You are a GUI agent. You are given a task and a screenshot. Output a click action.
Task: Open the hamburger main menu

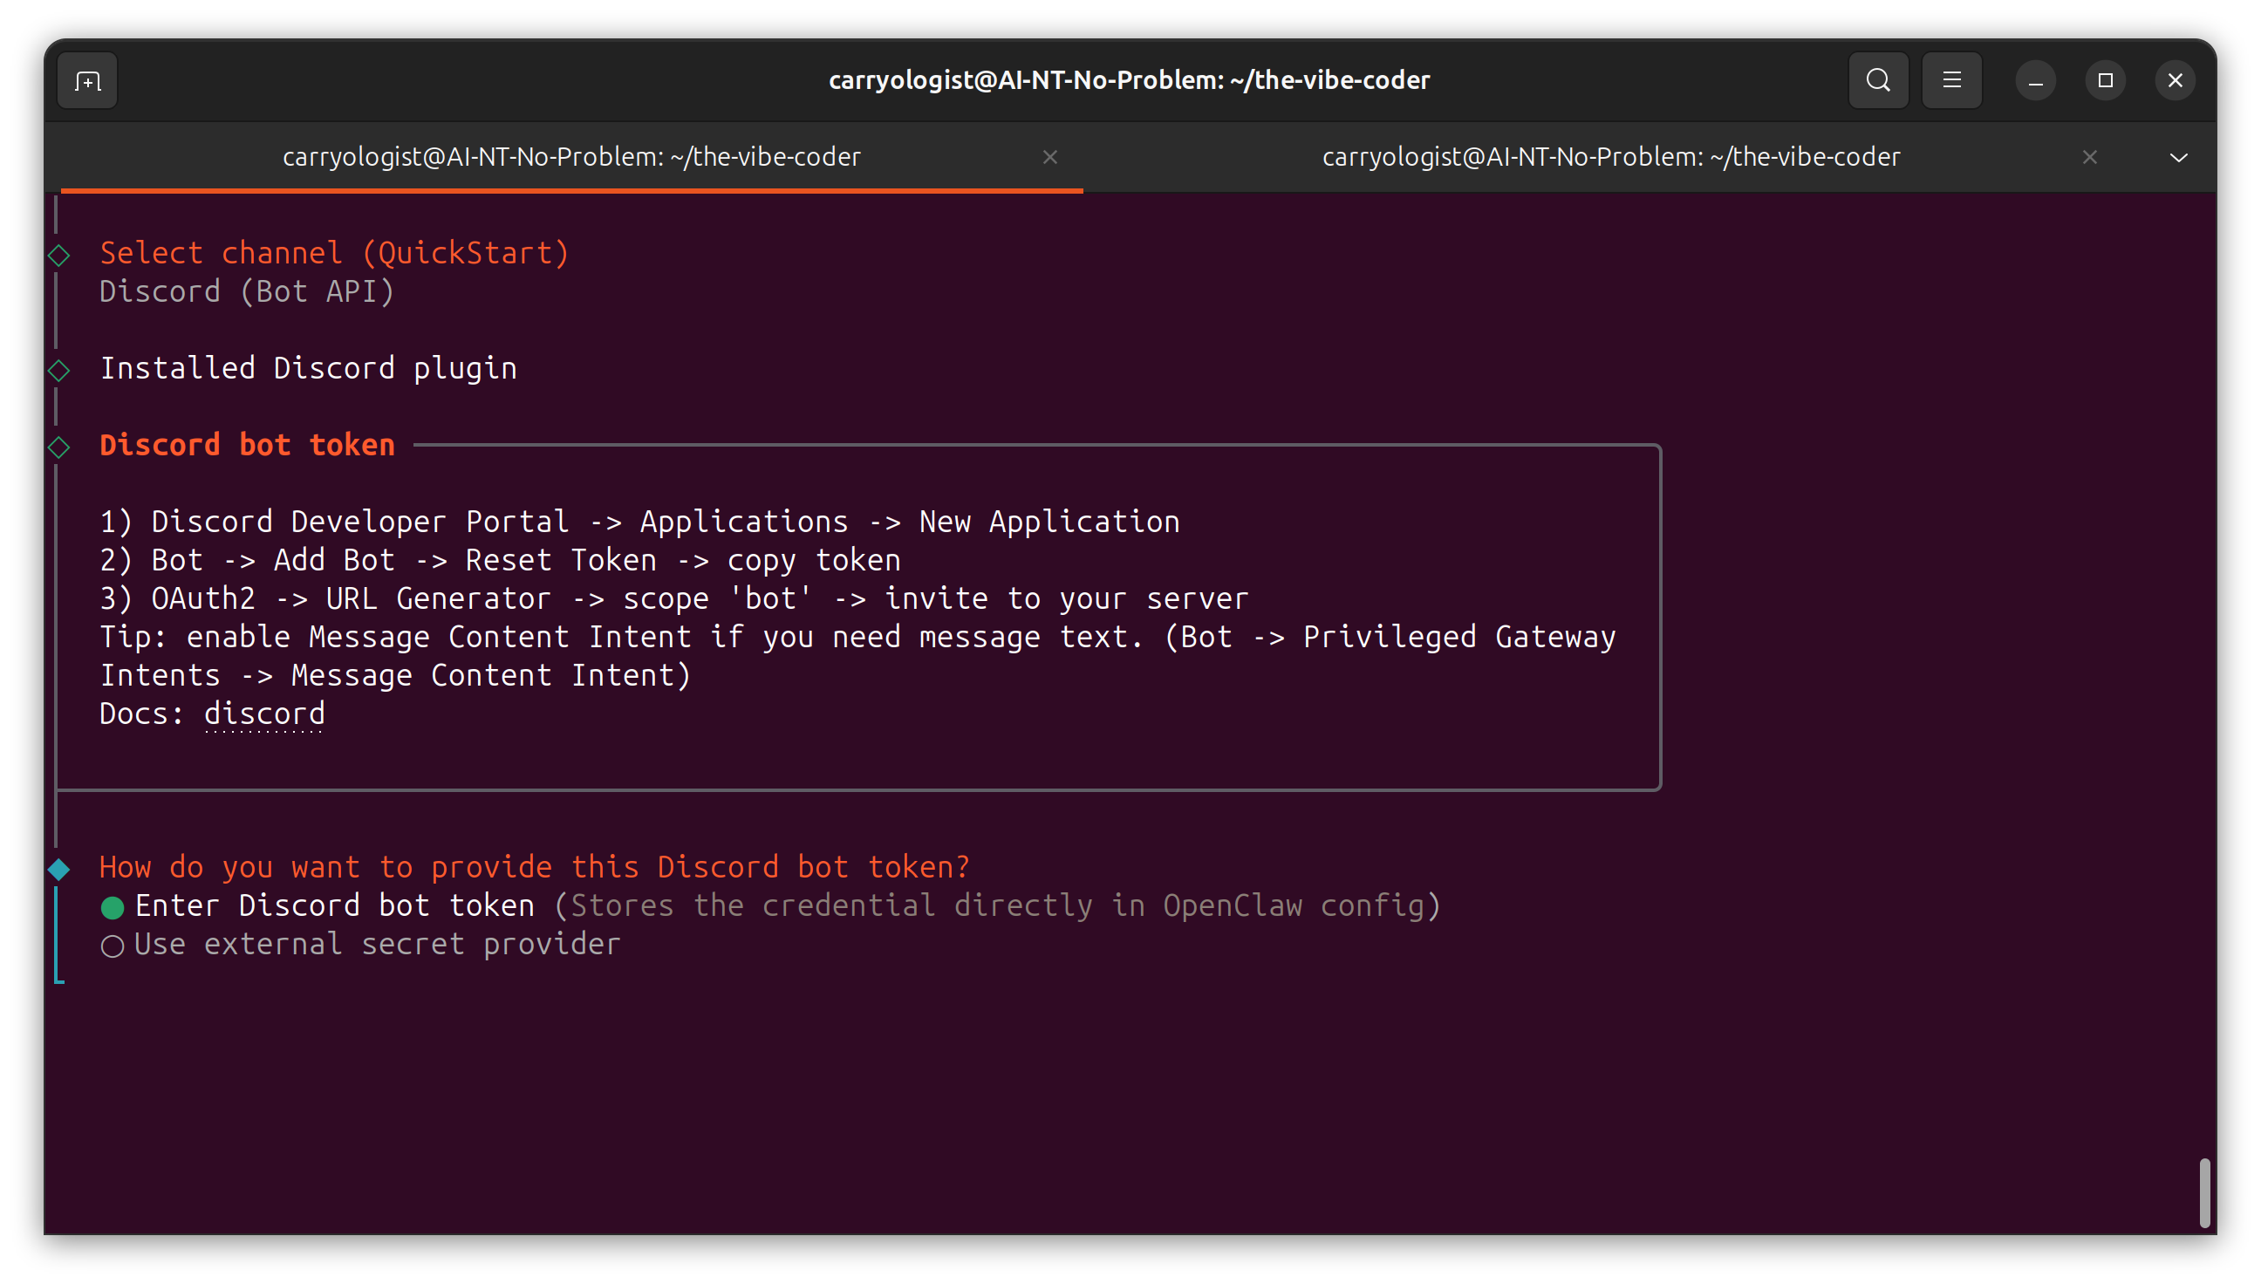[1951, 80]
